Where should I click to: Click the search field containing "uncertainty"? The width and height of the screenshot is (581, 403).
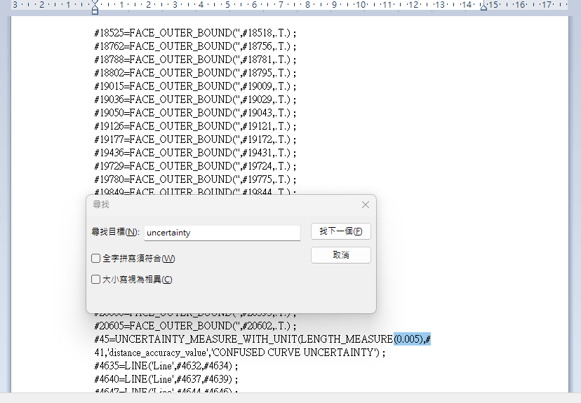(x=222, y=233)
